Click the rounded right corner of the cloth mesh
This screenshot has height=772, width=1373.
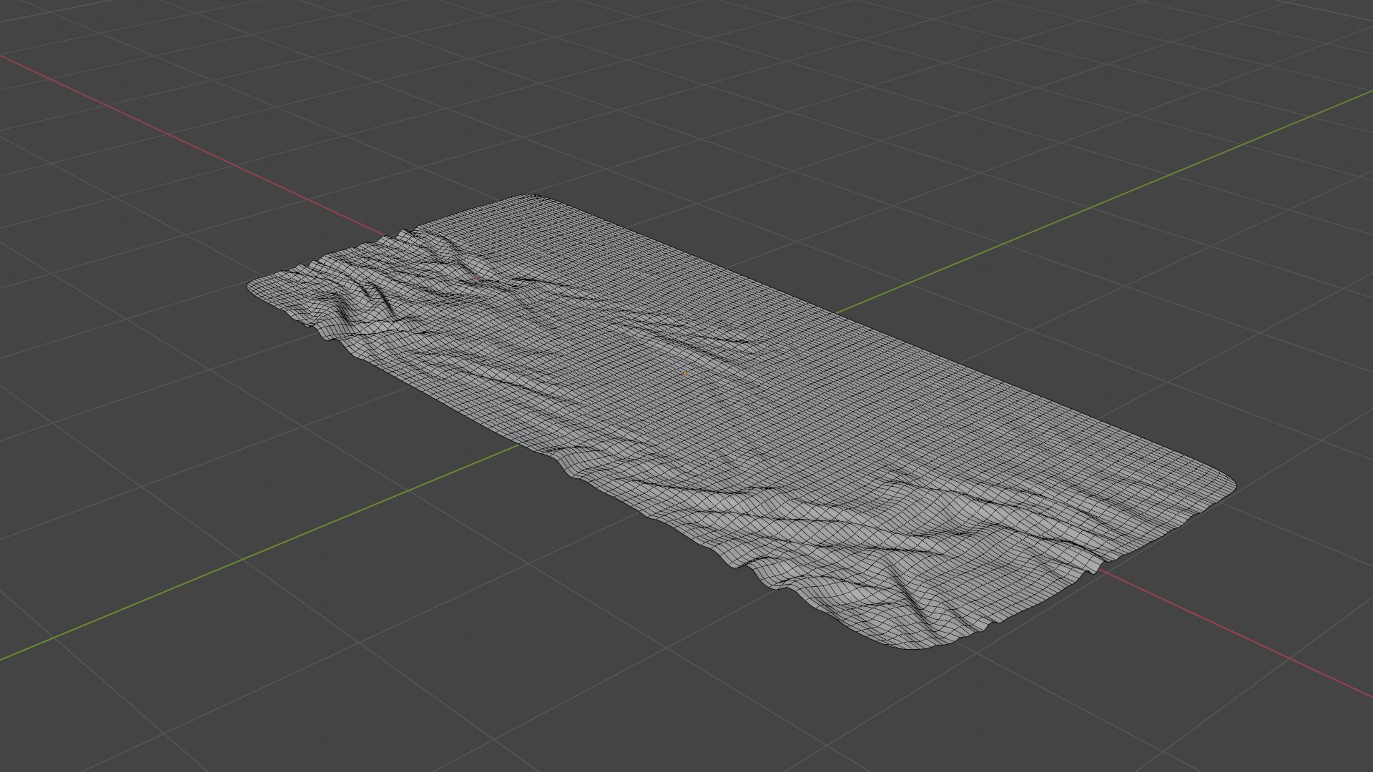tap(1227, 486)
